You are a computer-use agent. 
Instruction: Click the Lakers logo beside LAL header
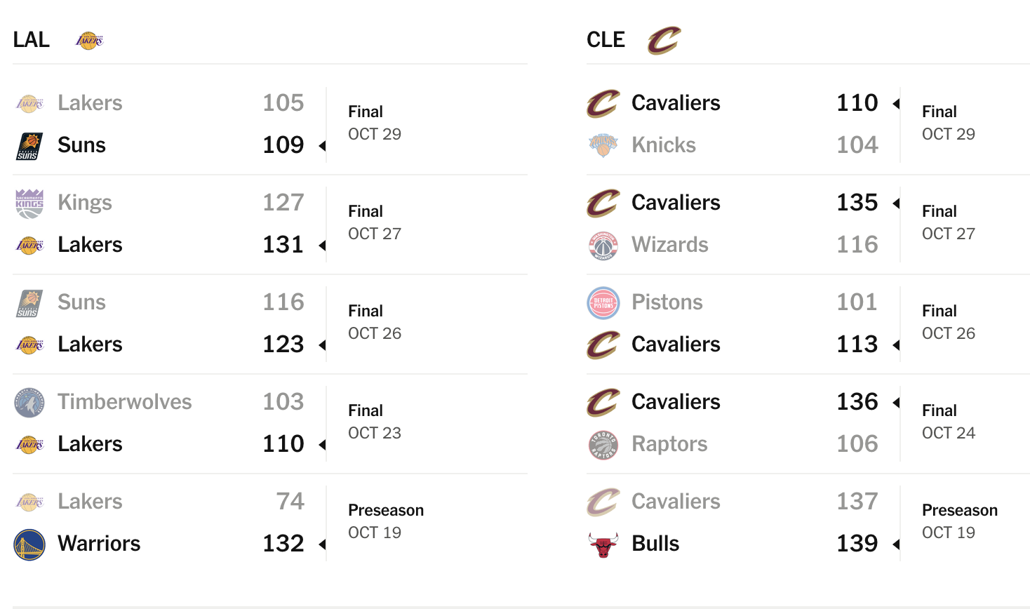[x=89, y=41]
